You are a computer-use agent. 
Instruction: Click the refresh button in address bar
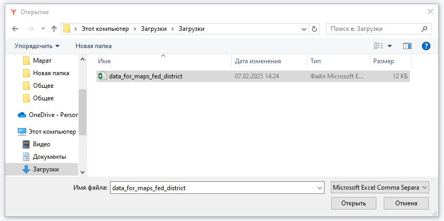[x=315, y=29]
